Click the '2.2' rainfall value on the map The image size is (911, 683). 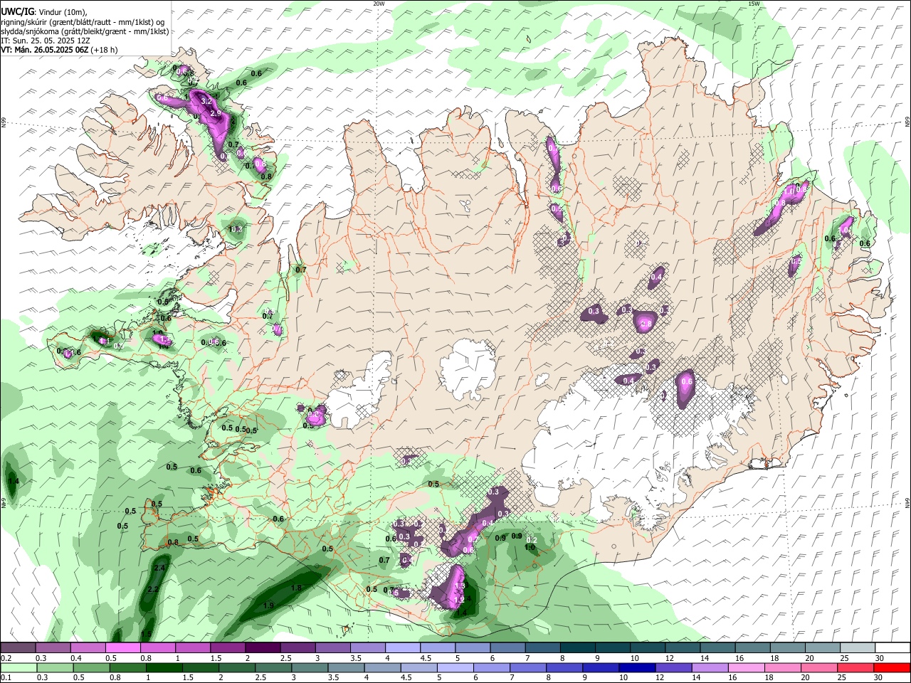point(153,590)
